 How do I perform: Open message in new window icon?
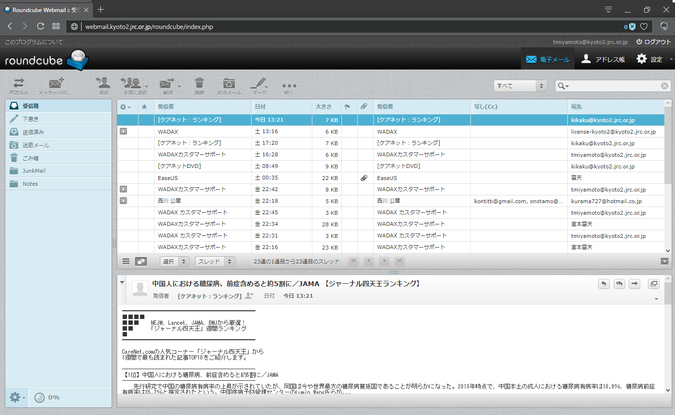pyautogui.click(x=654, y=284)
